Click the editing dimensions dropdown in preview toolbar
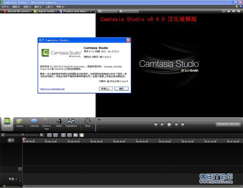The width and height of the screenshot is (243, 188). [107, 11]
